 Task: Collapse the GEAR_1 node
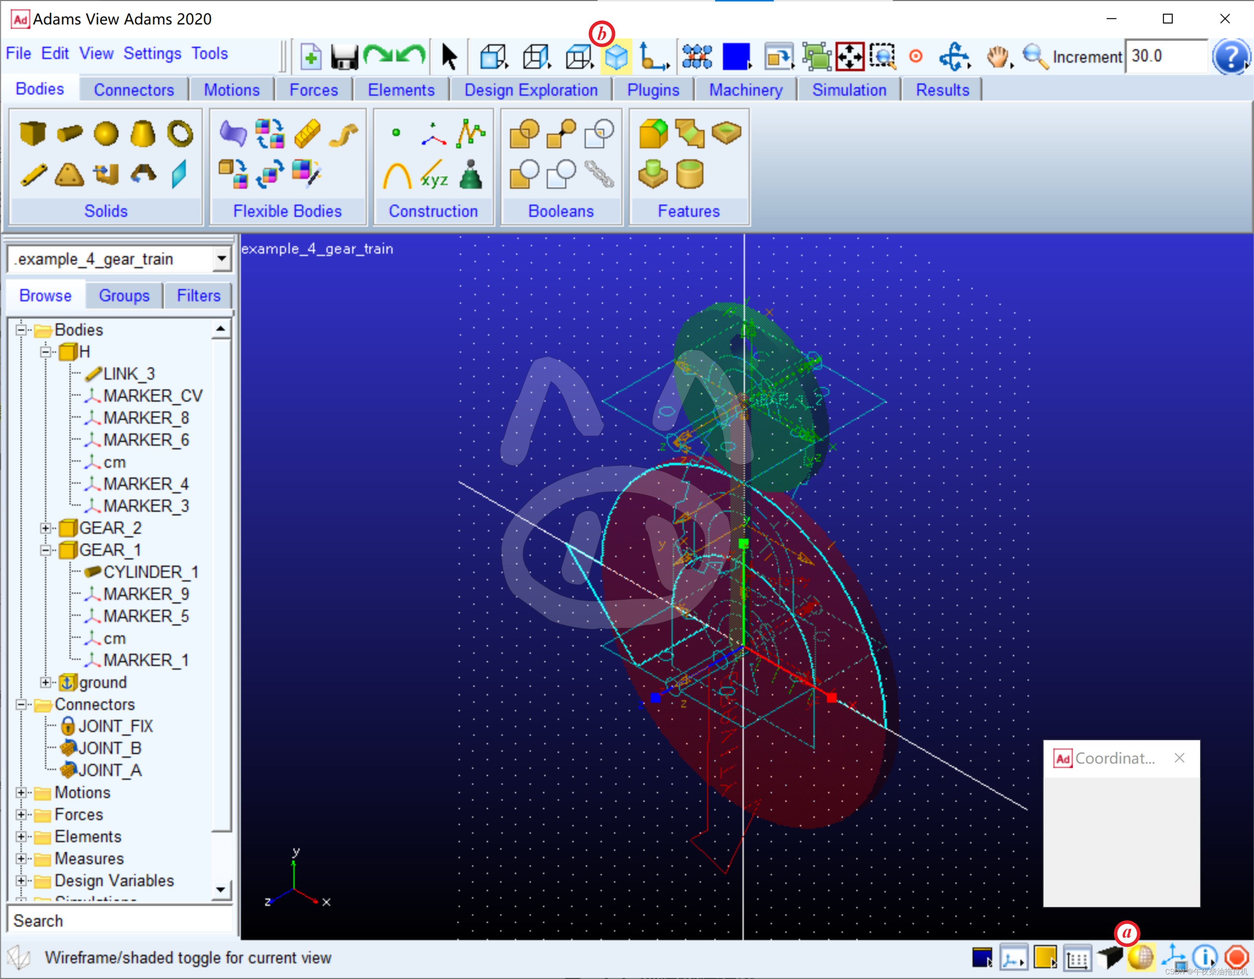(46, 550)
